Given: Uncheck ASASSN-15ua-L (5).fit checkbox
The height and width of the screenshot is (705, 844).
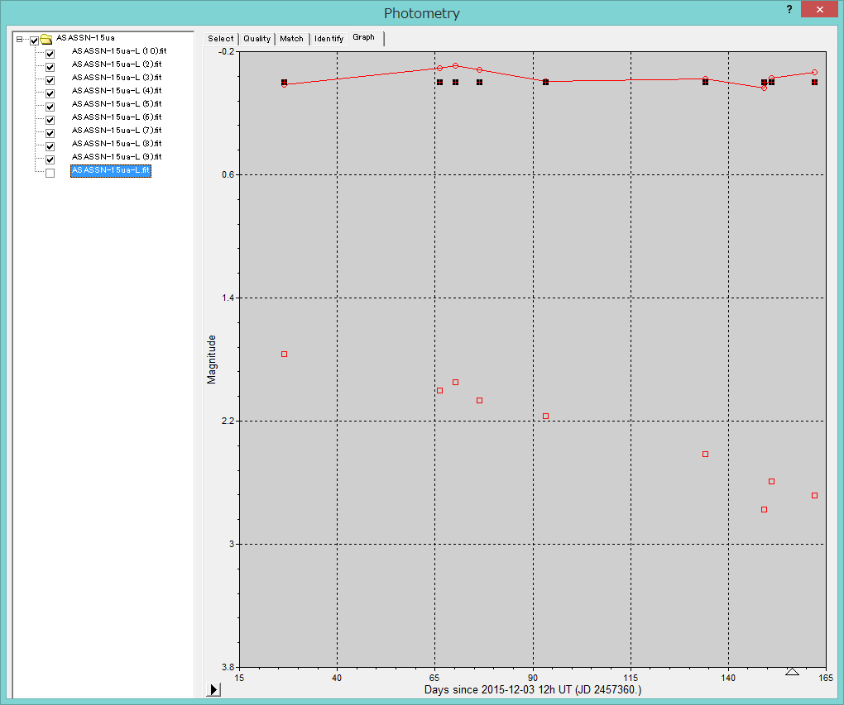Looking at the screenshot, I should (50, 107).
